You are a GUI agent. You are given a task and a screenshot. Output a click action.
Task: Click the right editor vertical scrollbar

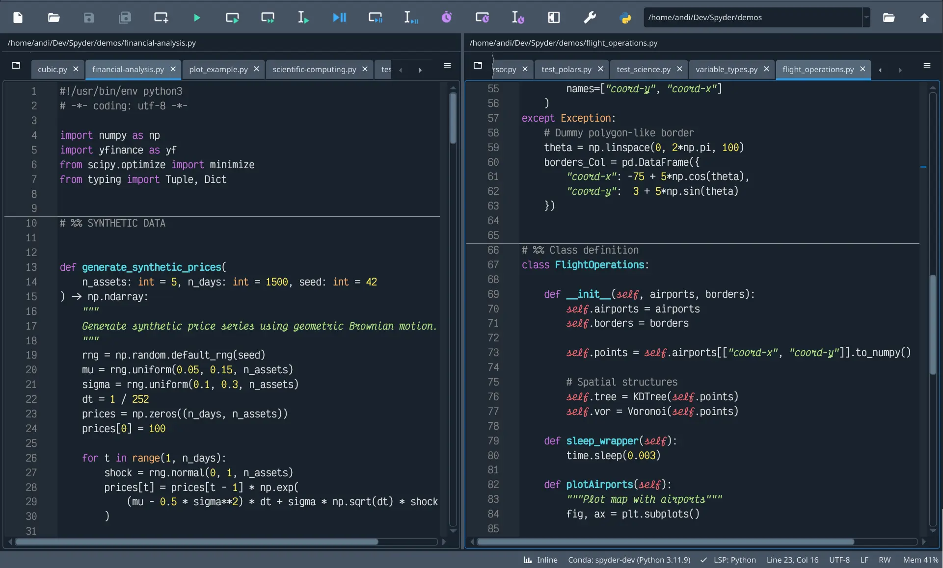(x=932, y=325)
